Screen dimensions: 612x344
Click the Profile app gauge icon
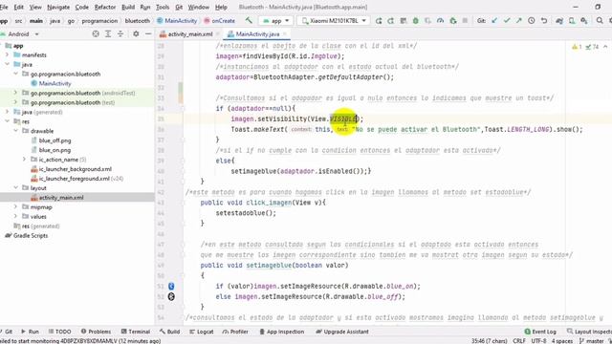440,21
